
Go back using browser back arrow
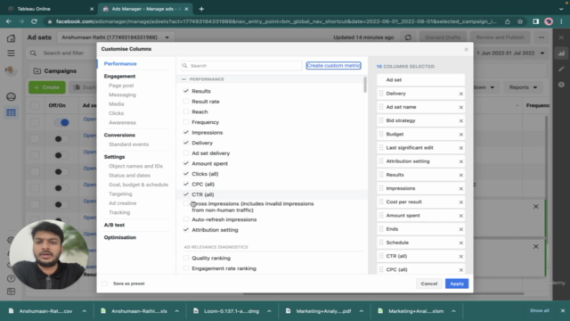(9, 21)
